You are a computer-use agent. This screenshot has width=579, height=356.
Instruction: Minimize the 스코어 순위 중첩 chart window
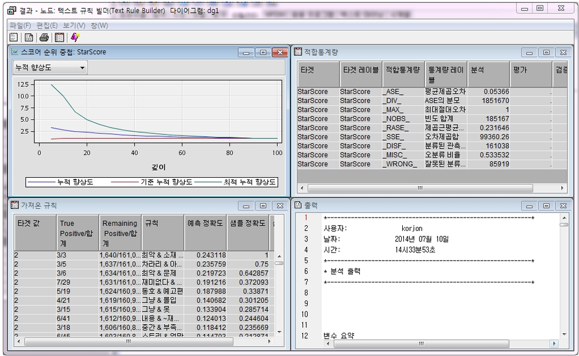246,52
